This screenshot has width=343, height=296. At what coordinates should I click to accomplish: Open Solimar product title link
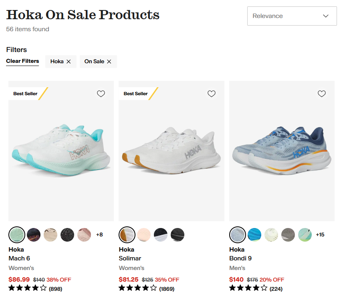(130, 258)
